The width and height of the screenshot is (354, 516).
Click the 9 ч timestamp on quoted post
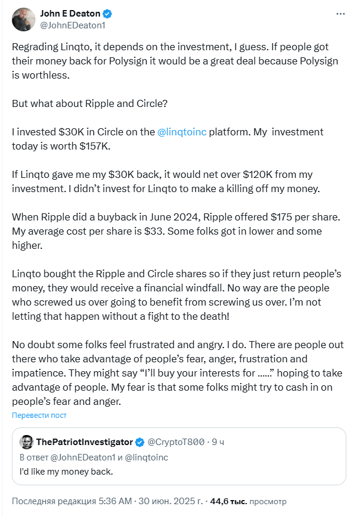[x=218, y=442]
